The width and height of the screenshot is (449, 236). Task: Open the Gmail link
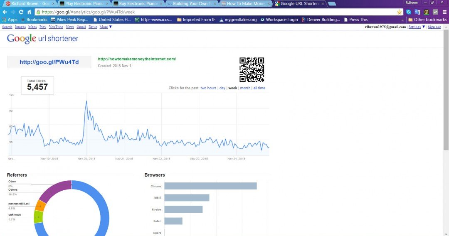81,27
